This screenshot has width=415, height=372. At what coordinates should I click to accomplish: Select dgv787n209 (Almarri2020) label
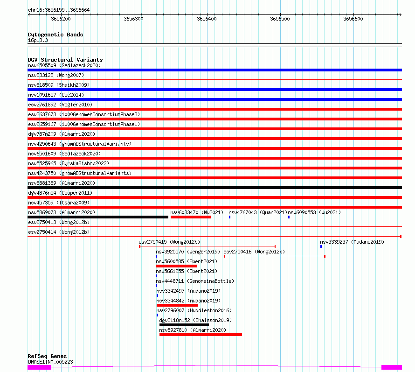(x=62, y=134)
